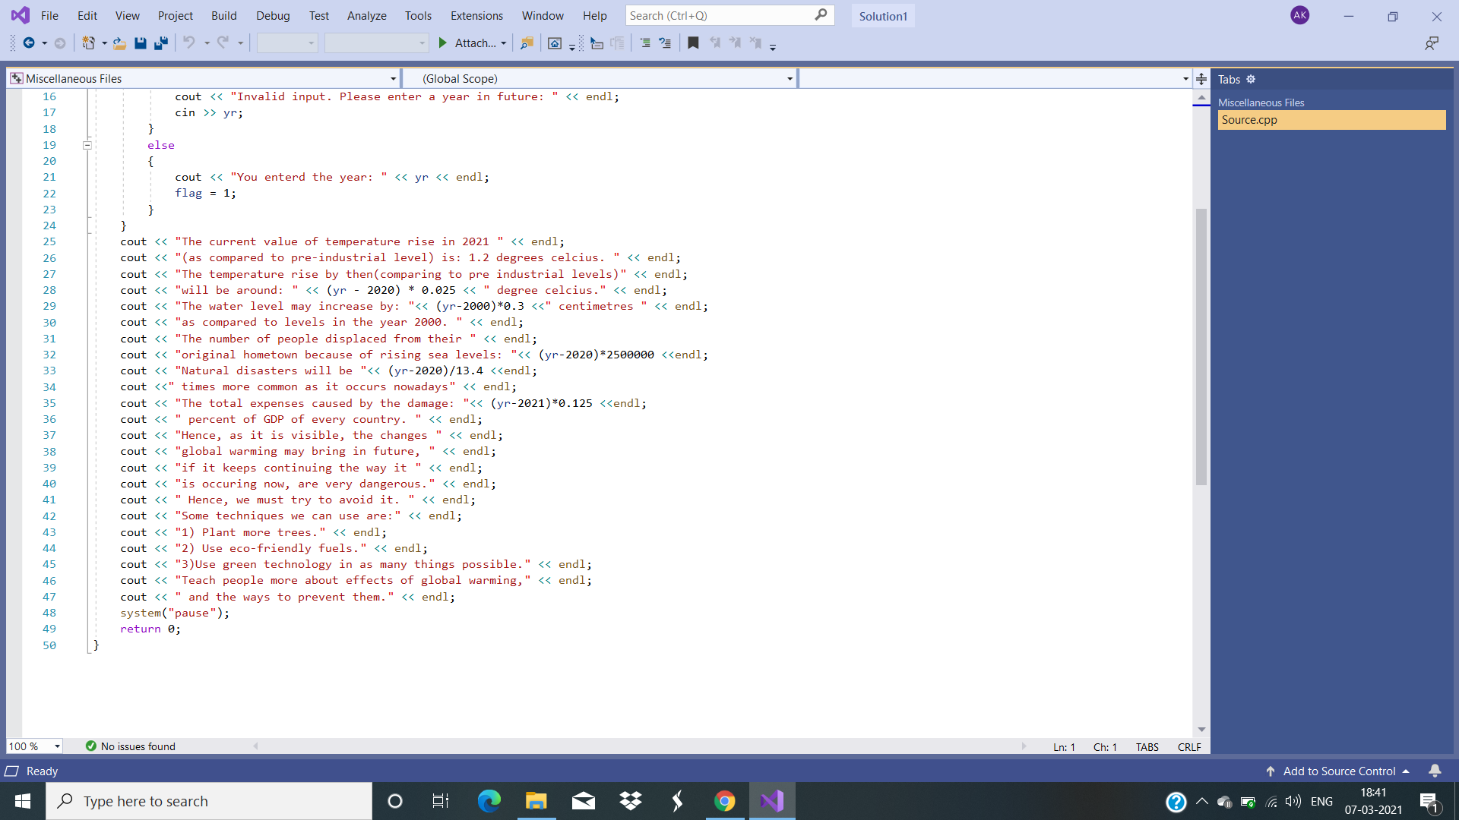Open the notifications bell in status bar
The image size is (1459, 820).
(1435, 771)
